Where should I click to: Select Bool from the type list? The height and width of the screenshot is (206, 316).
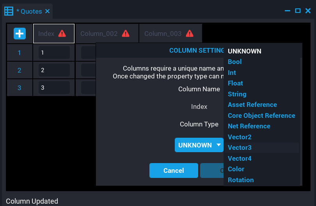coord(235,62)
